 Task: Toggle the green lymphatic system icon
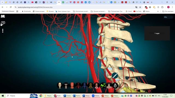pos(103,85)
